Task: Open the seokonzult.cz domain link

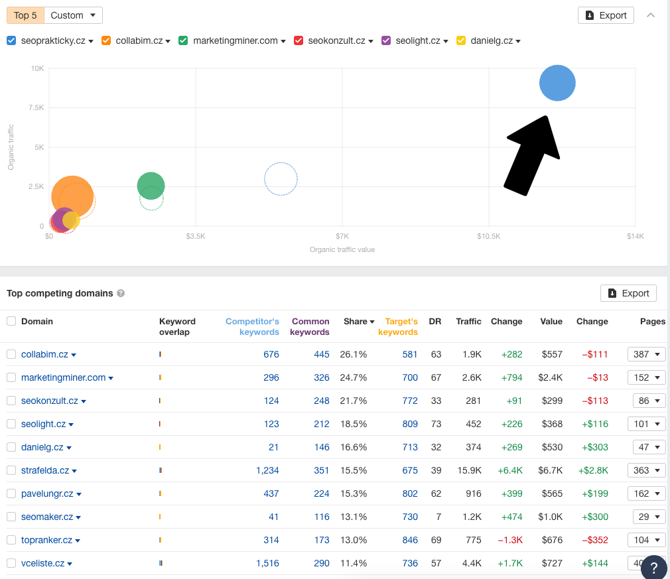Action: tap(50, 401)
